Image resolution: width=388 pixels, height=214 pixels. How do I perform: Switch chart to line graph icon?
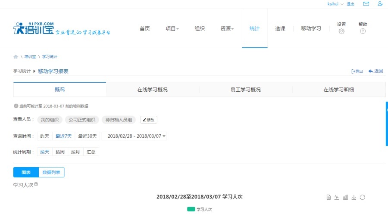pyautogui.click(x=337, y=197)
